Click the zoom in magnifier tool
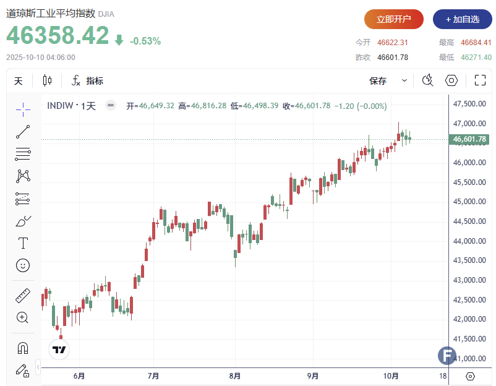Image resolution: width=496 pixels, height=386 pixels. pos(23,318)
